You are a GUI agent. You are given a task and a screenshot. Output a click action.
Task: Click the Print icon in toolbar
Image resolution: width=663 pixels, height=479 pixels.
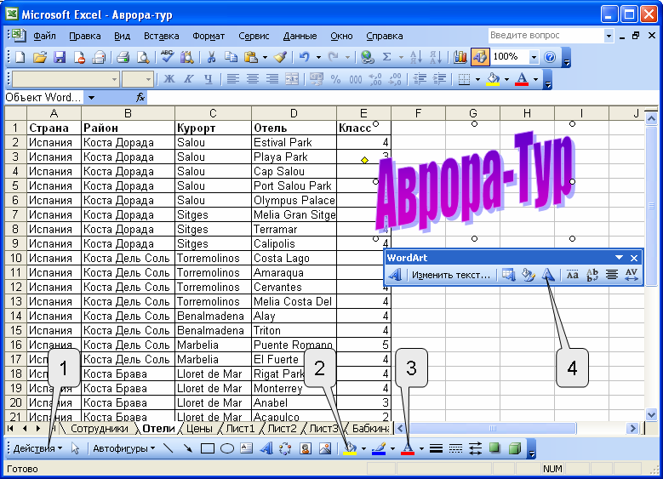tap(123, 57)
